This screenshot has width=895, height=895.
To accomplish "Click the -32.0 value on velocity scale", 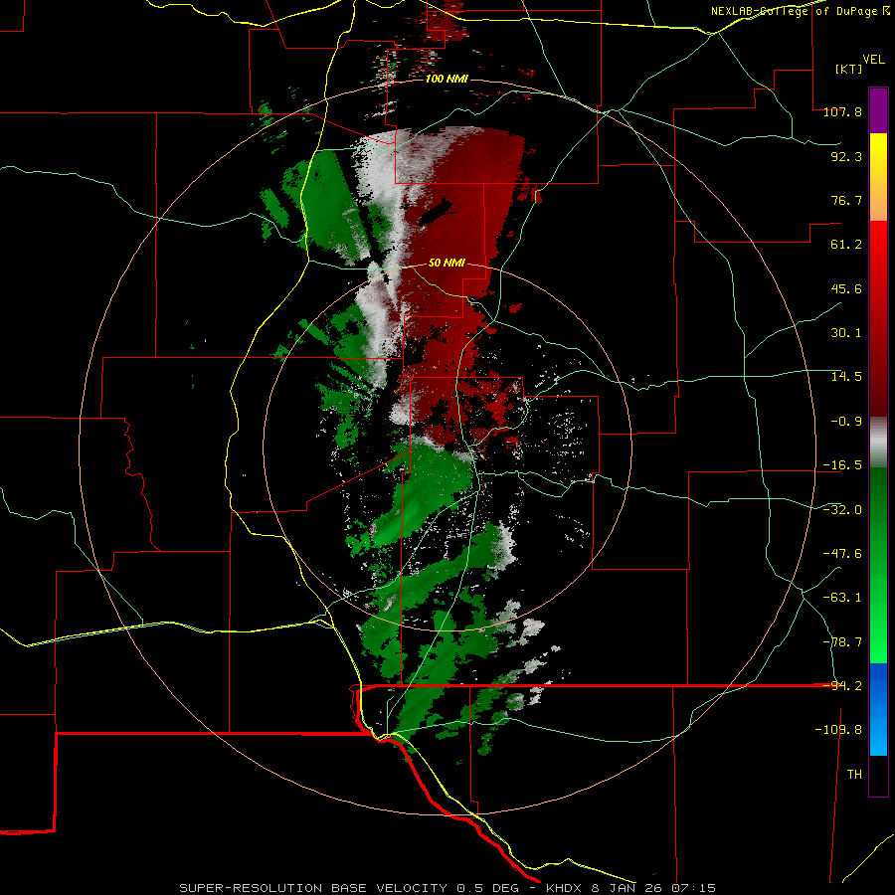I will coord(842,510).
